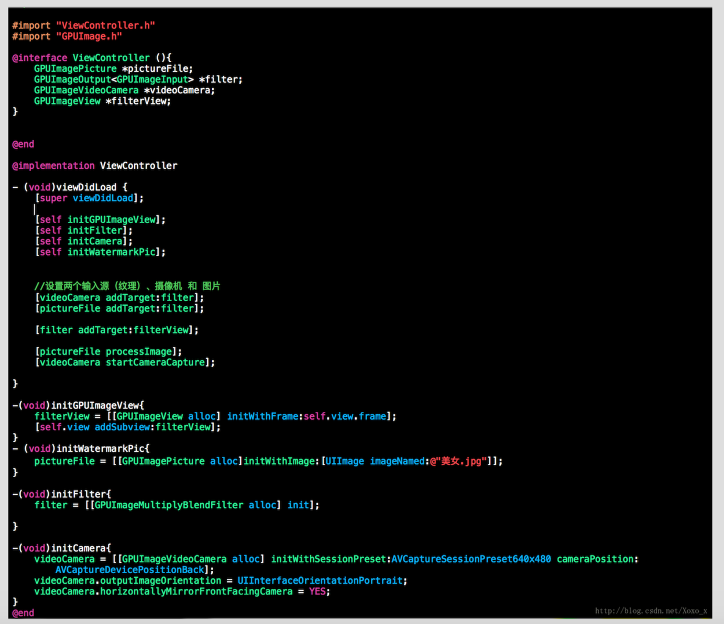This screenshot has width=724, height=624.
Task: Click the GPUImageMultiplyBlendFilter alloc line
Action: click(x=177, y=505)
